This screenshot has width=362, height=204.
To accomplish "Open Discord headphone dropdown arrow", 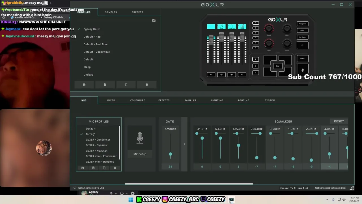I will pyautogui.click(x=127, y=194).
